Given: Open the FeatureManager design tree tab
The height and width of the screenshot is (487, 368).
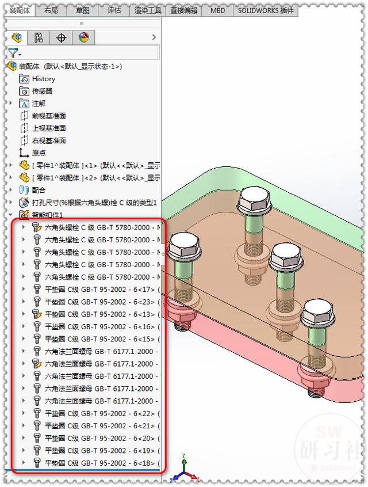Looking at the screenshot, I should coord(17,38).
